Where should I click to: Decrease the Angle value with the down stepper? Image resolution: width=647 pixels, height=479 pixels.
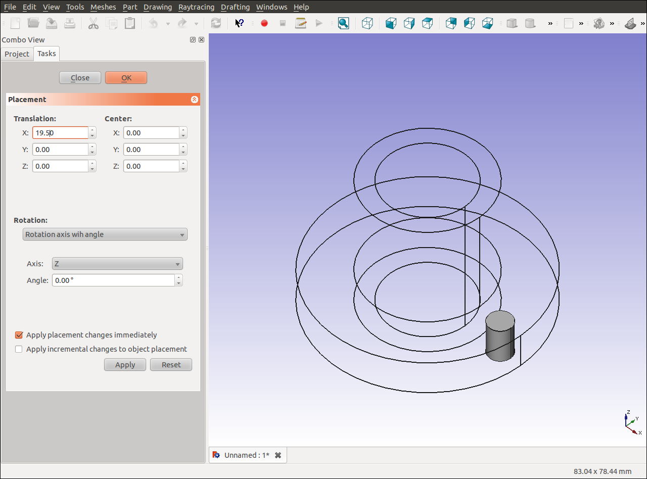tap(179, 283)
